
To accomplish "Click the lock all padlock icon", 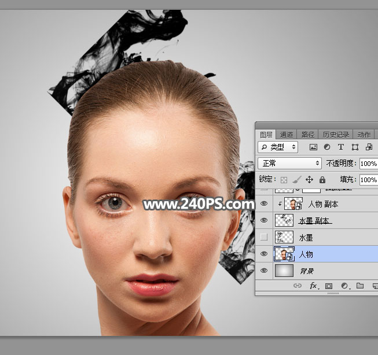I will (x=322, y=179).
